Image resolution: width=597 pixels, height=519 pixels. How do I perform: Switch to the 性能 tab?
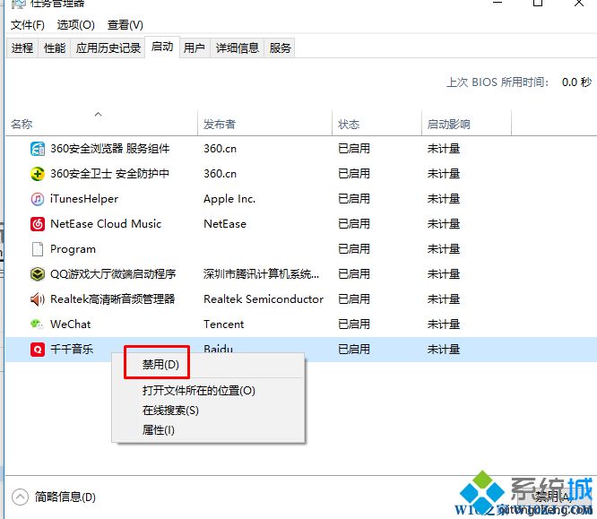(55, 48)
